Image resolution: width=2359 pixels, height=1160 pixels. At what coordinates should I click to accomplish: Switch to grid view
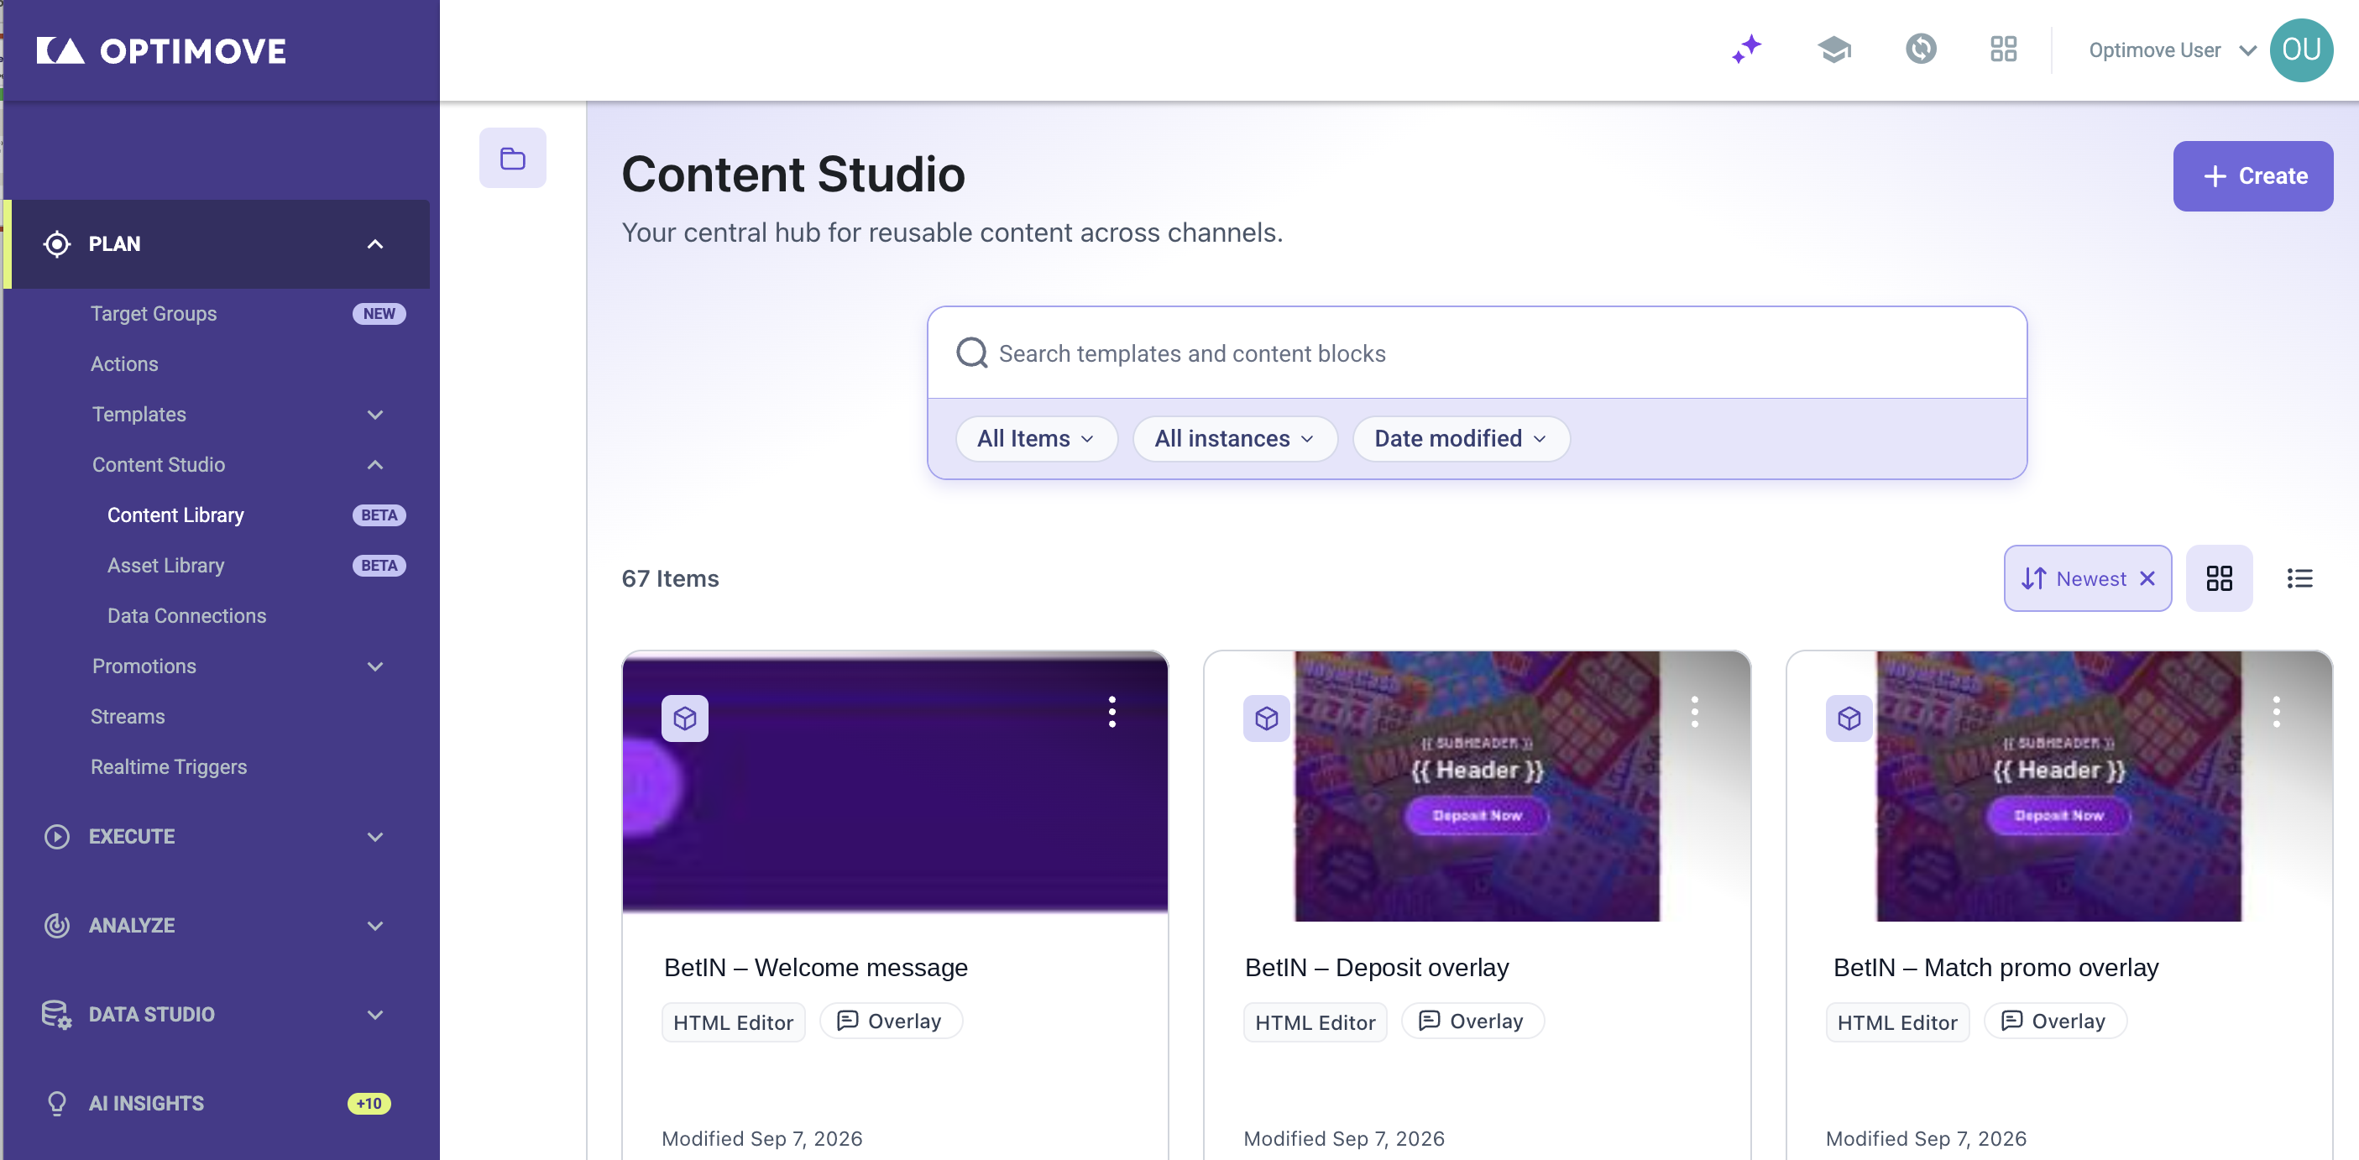[2219, 578]
